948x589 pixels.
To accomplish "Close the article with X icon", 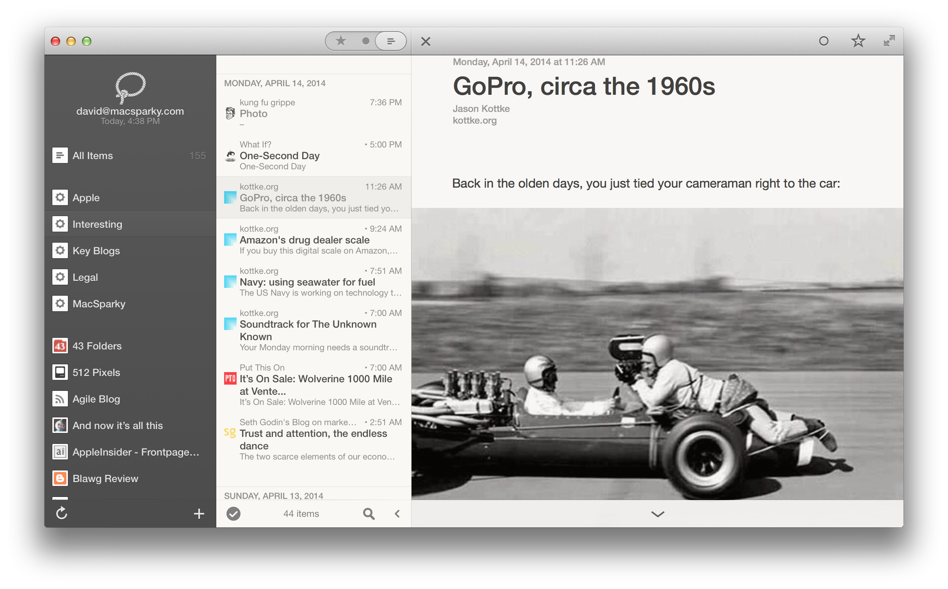I will 426,41.
